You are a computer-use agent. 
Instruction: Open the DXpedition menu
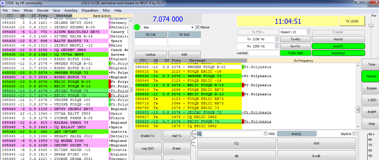(x=90, y=10)
